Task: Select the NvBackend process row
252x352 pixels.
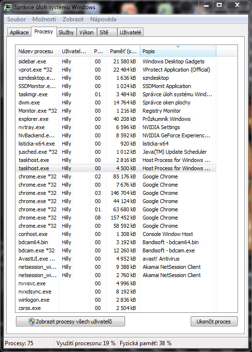Action: pos(116,135)
